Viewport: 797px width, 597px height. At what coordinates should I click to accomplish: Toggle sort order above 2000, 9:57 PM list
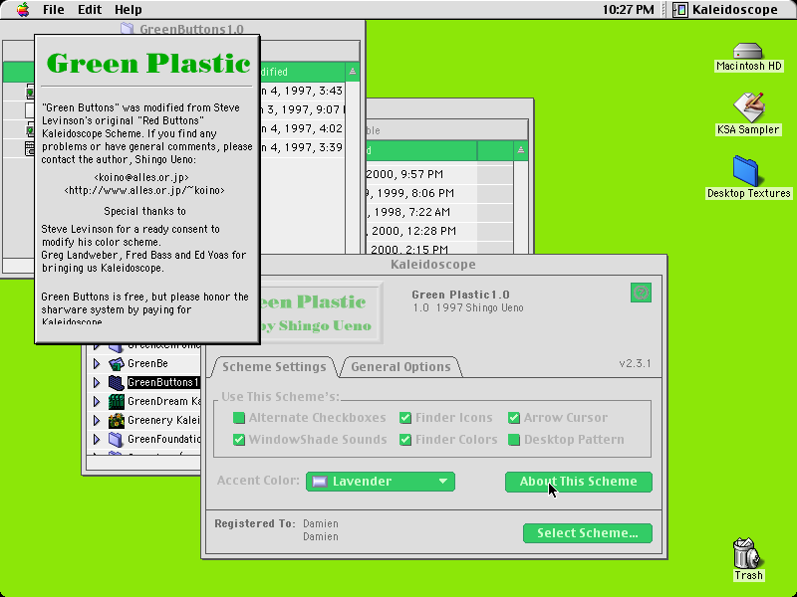[x=520, y=150]
